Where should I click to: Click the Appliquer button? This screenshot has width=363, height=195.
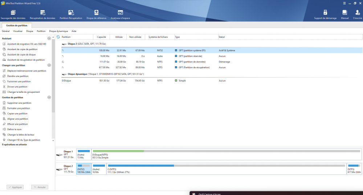(15, 187)
